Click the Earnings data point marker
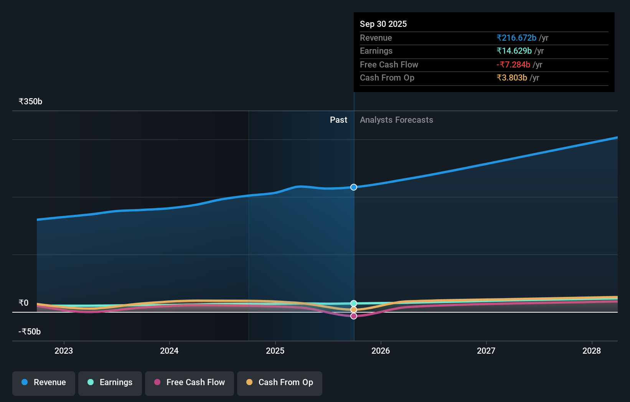630x402 pixels. [x=353, y=303]
